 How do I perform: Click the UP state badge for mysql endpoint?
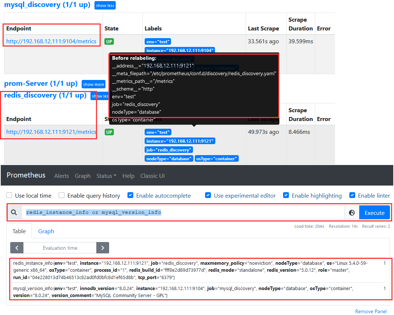pyautogui.click(x=109, y=41)
